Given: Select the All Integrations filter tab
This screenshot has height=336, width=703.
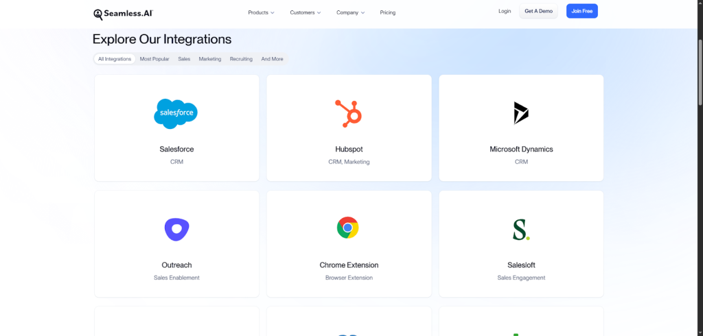Looking at the screenshot, I should (x=115, y=59).
